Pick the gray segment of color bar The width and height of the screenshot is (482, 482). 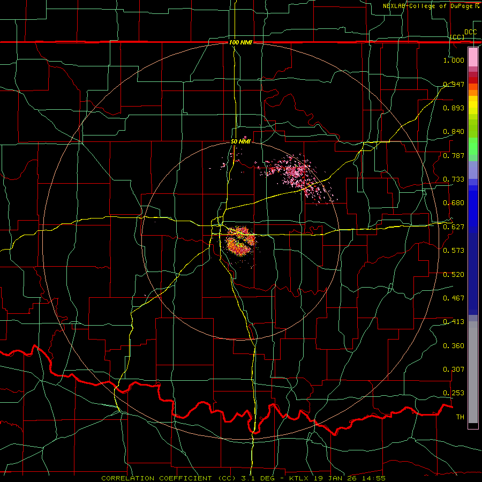(473, 372)
